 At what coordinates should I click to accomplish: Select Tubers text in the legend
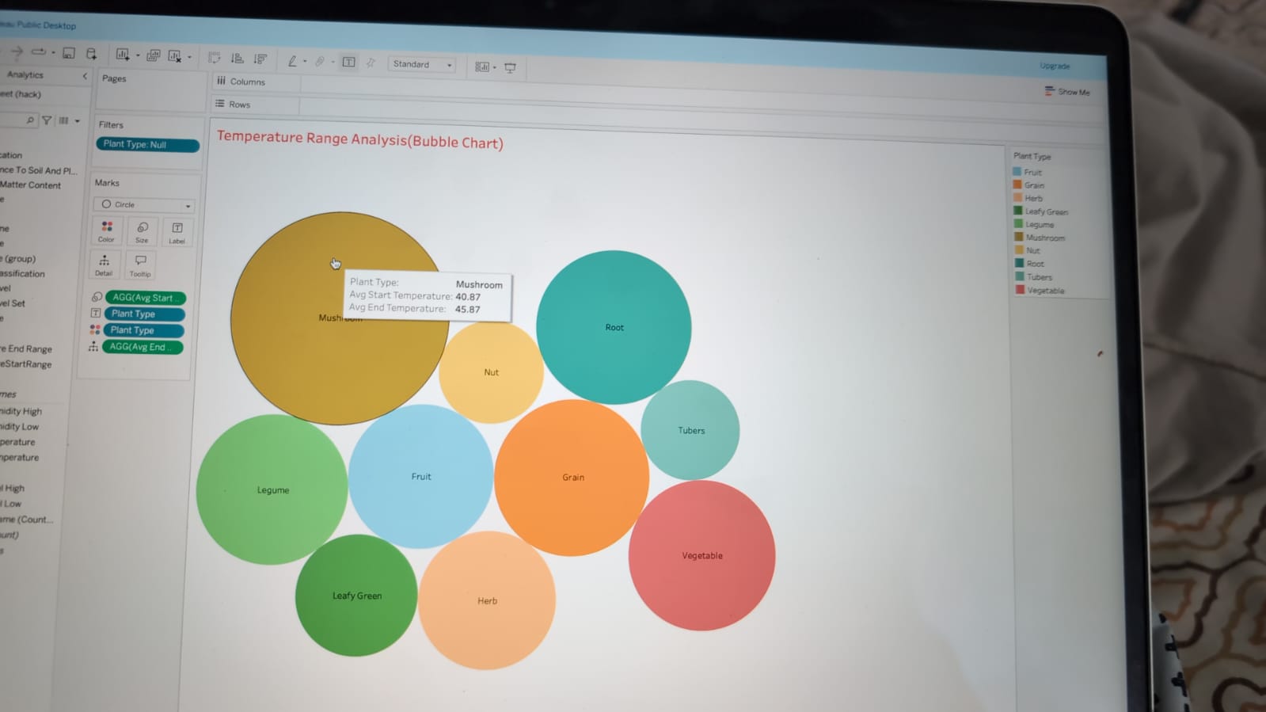coord(1040,277)
